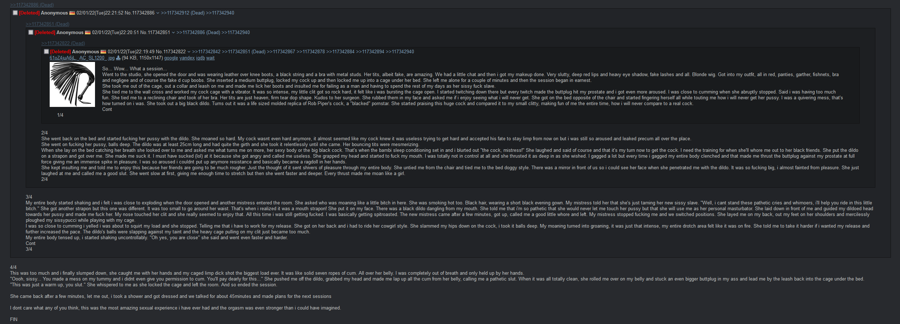This screenshot has height=324, width=900.
Task: Click the download icon beside the jpg filename
Action: click(x=118, y=58)
